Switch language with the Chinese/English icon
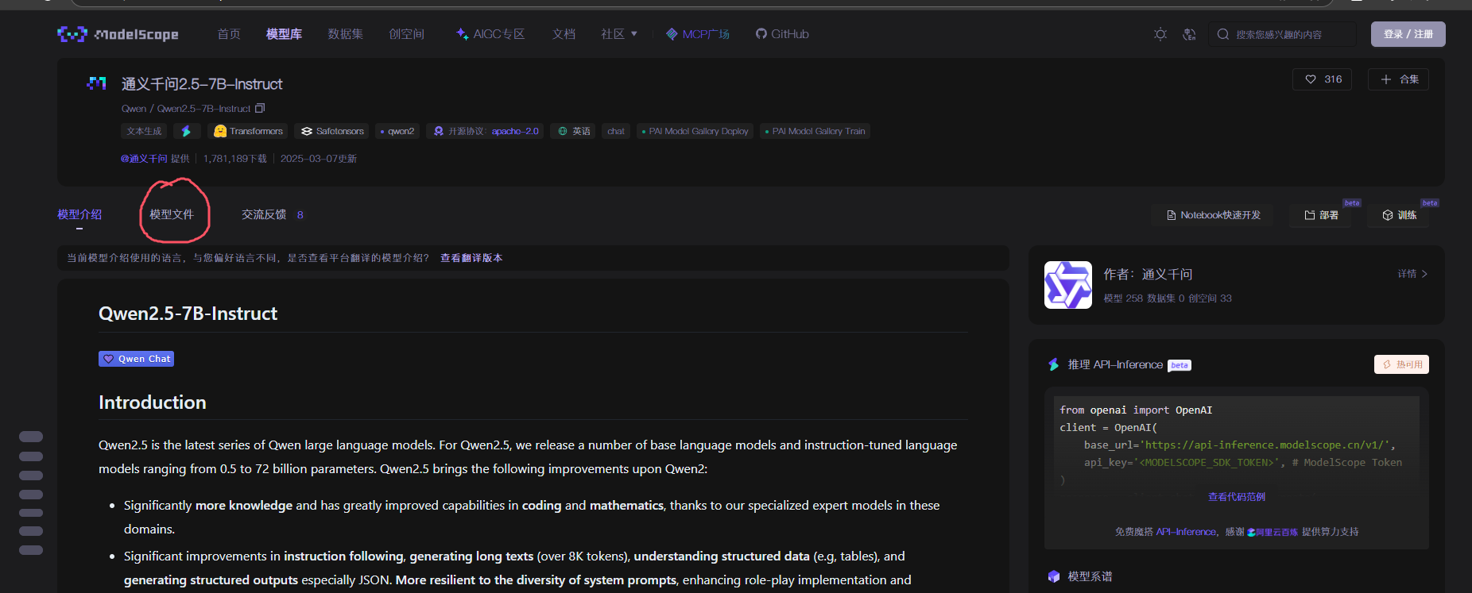This screenshot has height=593, width=1472. [x=1189, y=34]
